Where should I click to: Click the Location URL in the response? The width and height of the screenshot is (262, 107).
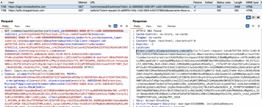pyautogui.click(x=164, y=51)
